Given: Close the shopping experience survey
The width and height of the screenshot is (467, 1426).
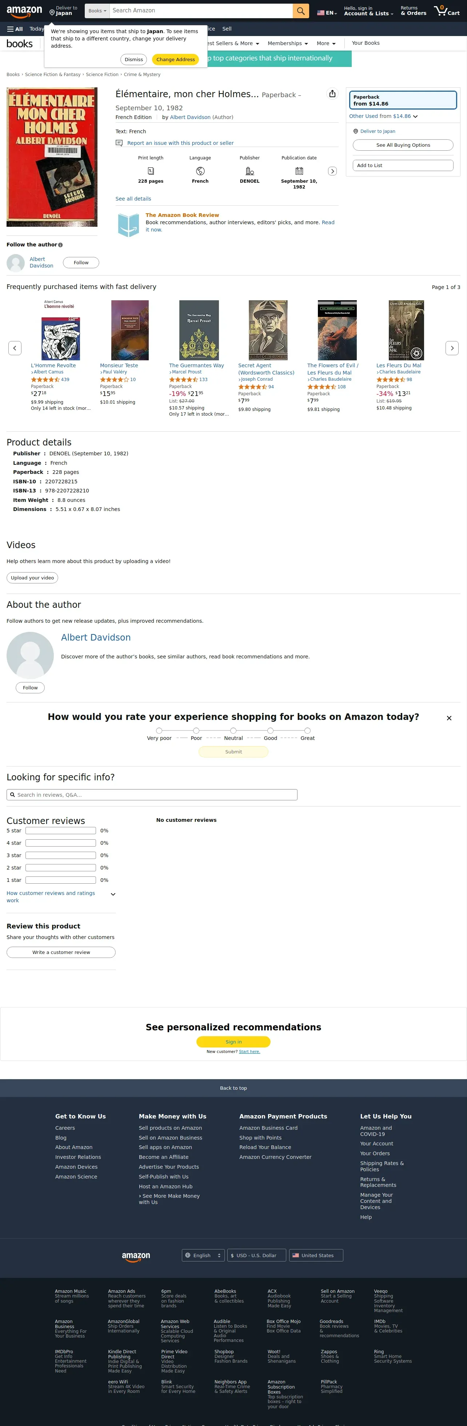Looking at the screenshot, I should (x=449, y=718).
